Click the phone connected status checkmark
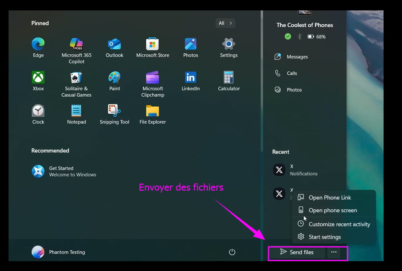Viewport: 402px width, 271px height. pos(288,37)
